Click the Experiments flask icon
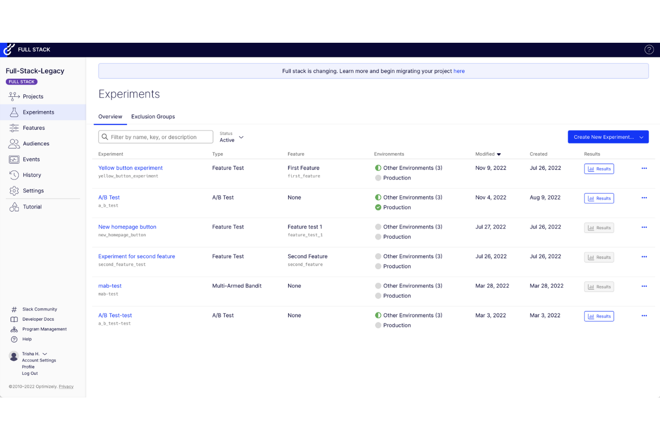 coord(14,112)
